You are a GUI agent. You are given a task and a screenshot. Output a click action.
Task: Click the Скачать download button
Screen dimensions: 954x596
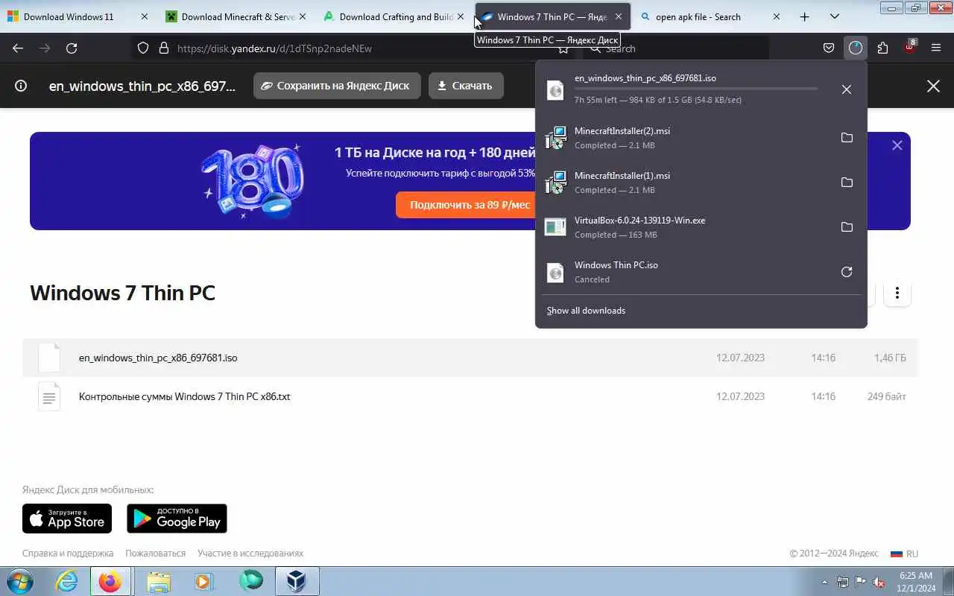pos(466,86)
